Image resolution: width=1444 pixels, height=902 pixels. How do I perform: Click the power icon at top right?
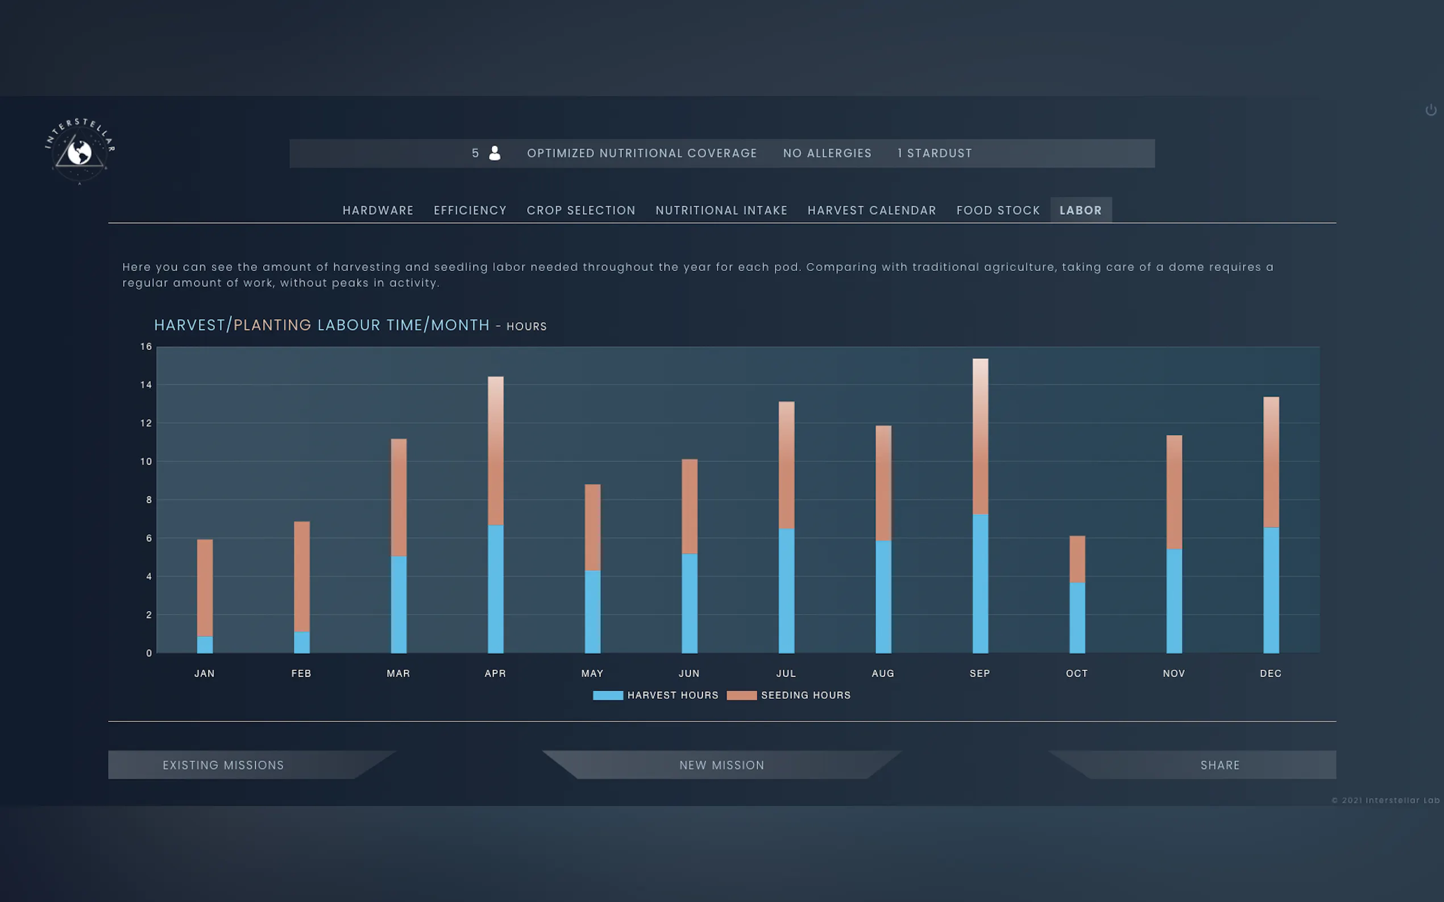pyautogui.click(x=1430, y=110)
